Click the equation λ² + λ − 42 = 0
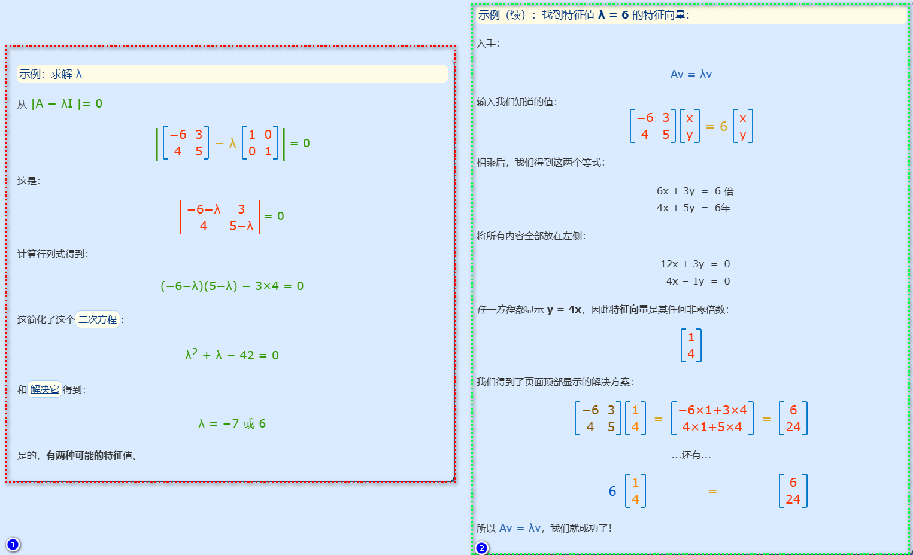Image resolution: width=913 pixels, height=555 pixels. tap(232, 354)
